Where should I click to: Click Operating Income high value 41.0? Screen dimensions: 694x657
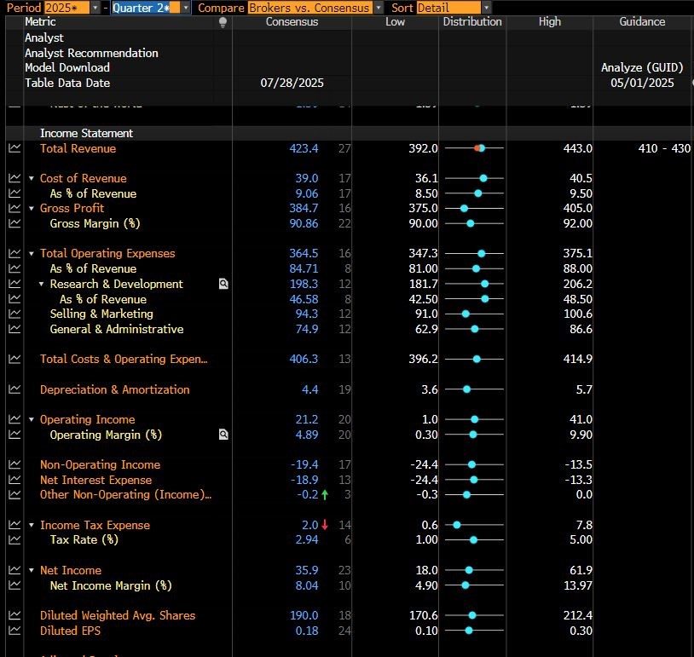point(581,419)
